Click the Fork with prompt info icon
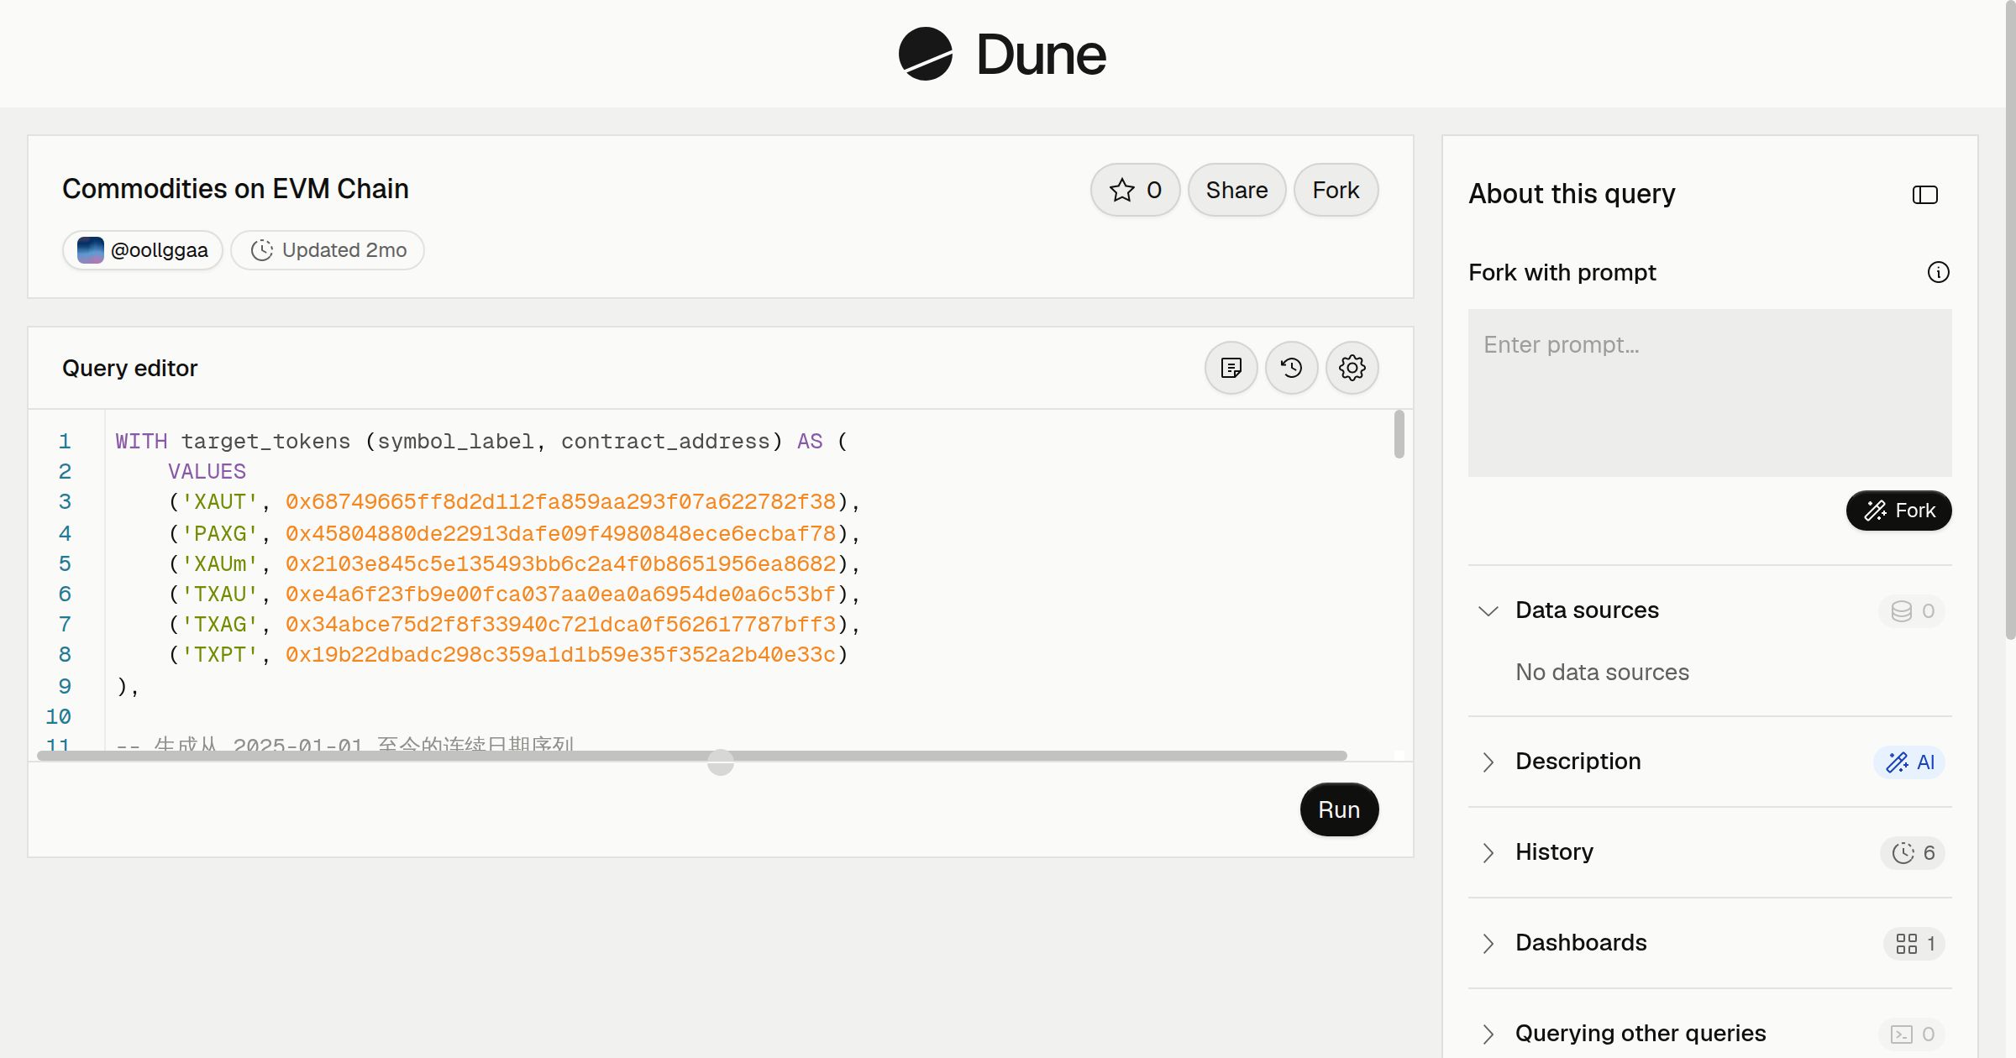 [x=1939, y=272]
